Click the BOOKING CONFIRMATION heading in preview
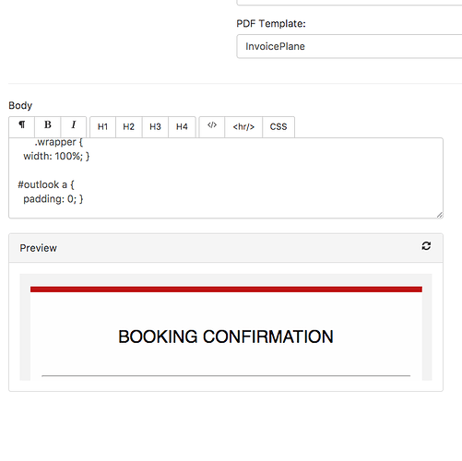The height and width of the screenshot is (461, 462). [226, 337]
